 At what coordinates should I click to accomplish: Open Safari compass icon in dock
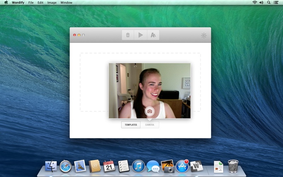65,166
